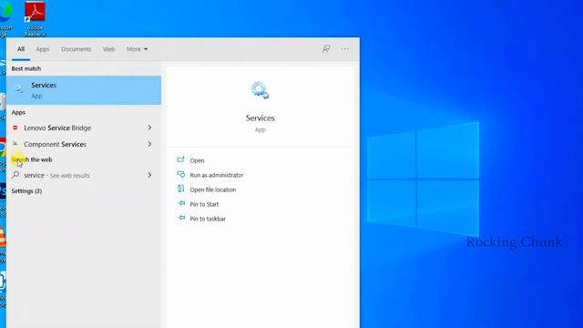Expand the service web results chevron
The width and height of the screenshot is (583, 328).
149,175
